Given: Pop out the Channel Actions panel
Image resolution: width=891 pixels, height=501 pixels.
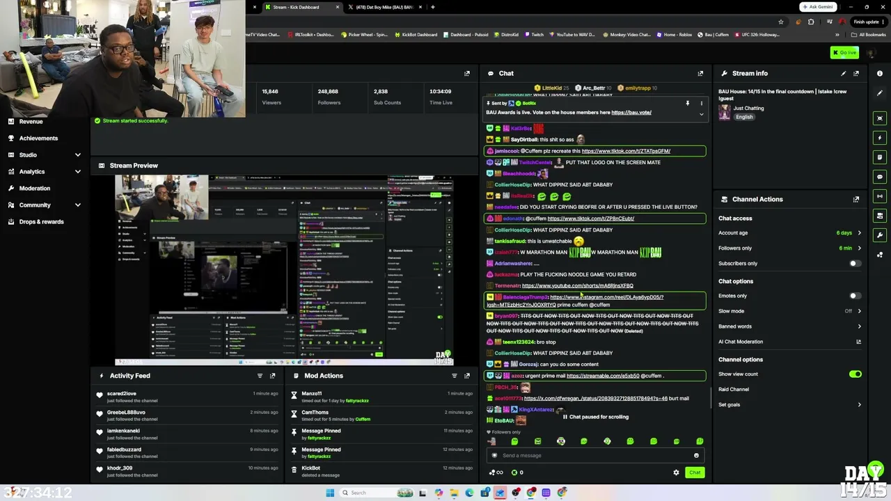Looking at the screenshot, I should click(856, 199).
